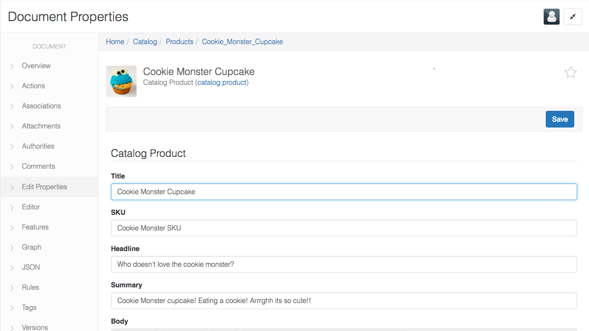This screenshot has width=589, height=331.
Task: Navigate to Products breadcrumb link
Action: click(x=179, y=42)
